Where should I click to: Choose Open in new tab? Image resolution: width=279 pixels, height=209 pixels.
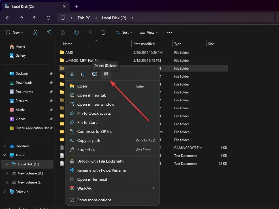pos(112,95)
